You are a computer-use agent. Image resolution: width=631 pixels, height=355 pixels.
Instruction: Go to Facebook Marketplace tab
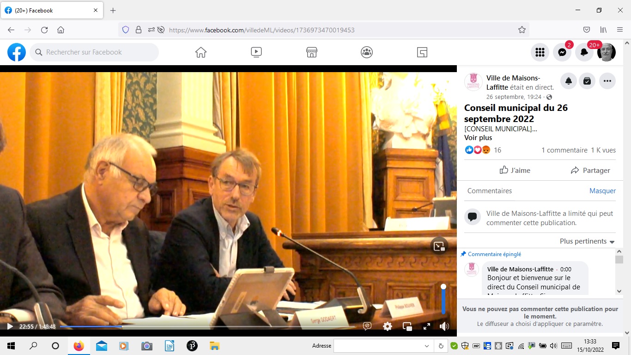(312, 52)
